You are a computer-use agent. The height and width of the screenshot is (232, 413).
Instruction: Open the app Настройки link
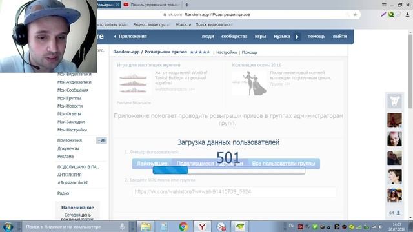pyautogui.click(x=227, y=52)
